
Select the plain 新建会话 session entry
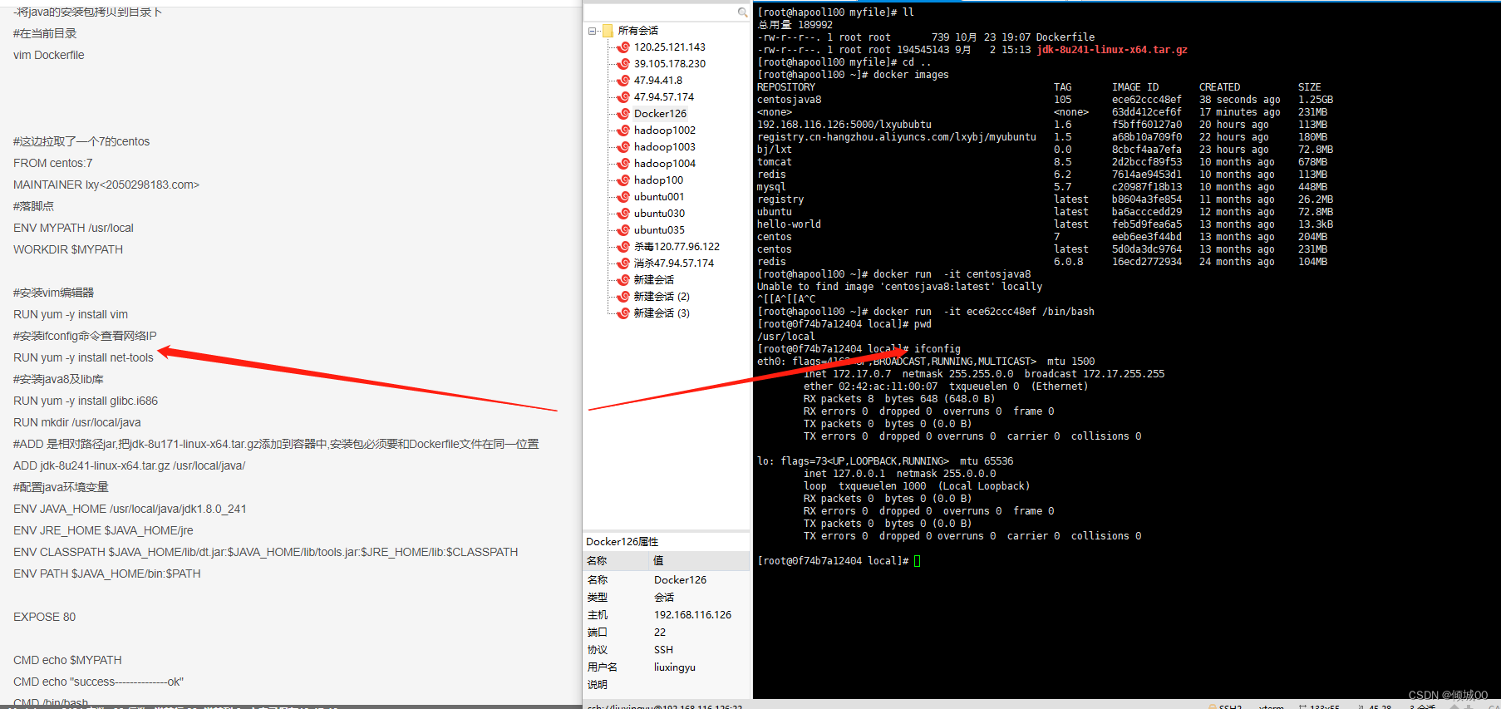(653, 280)
